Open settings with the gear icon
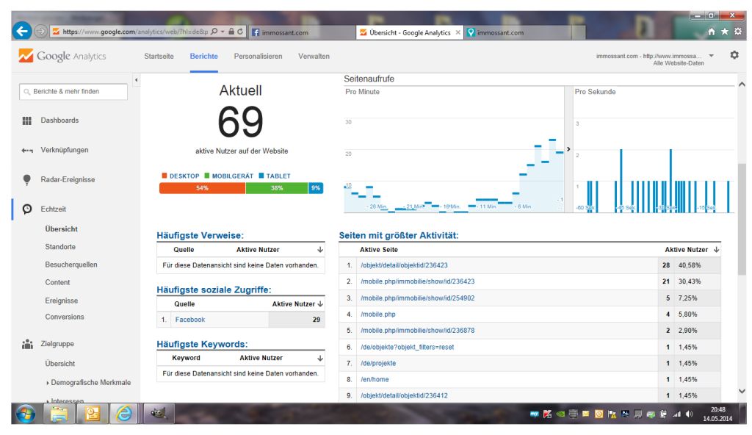Screen dimensions: 752x435 point(734,56)
